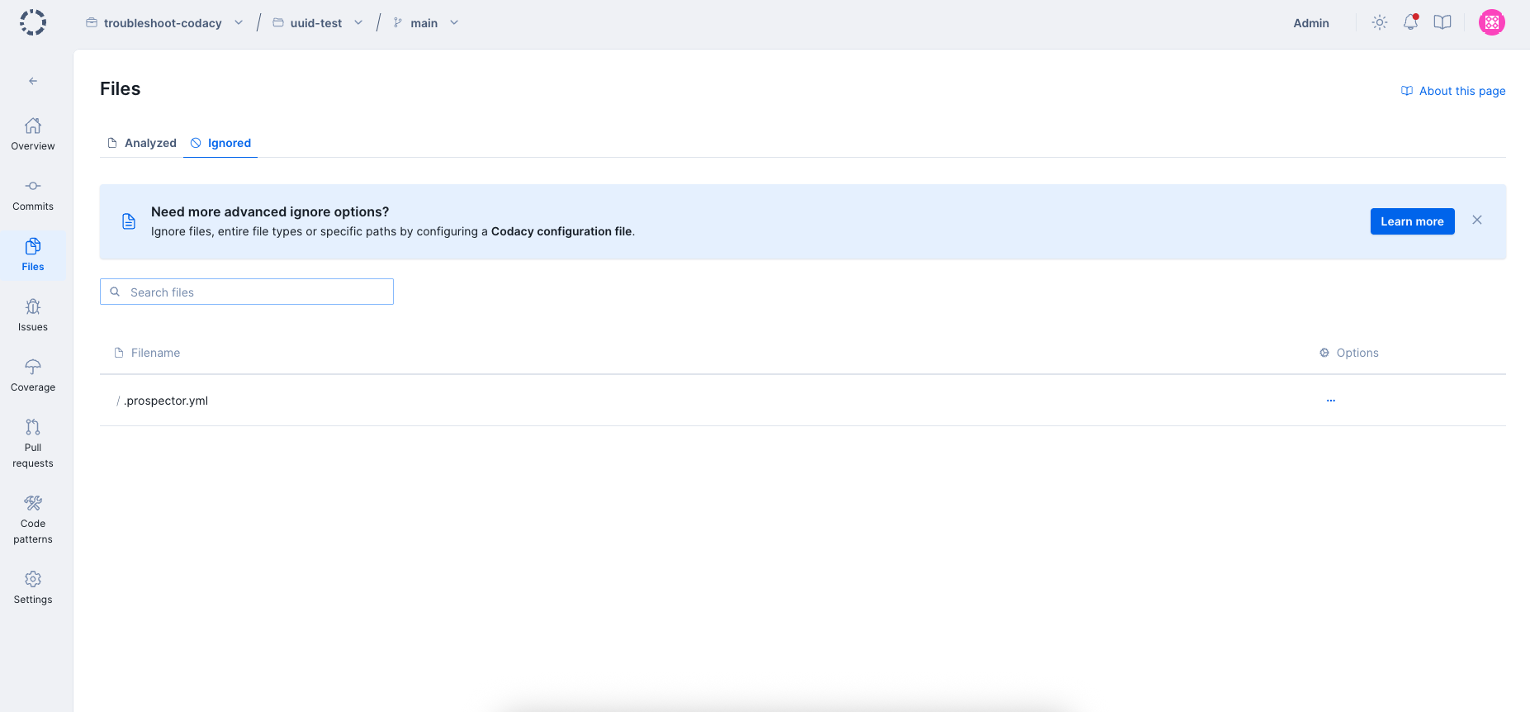Click the Search files input field

256,292
